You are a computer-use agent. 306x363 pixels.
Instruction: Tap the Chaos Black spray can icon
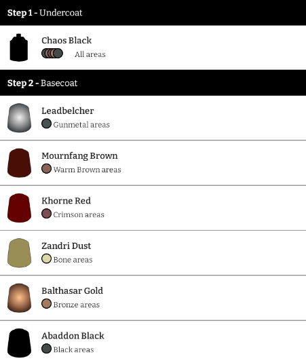(19, 47)
